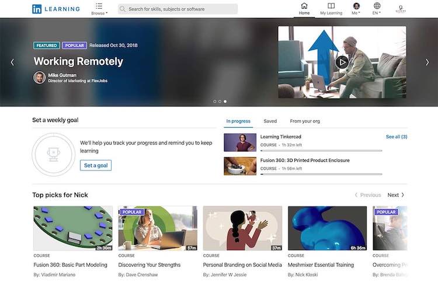Click the Learning Tinkercad progress bar
Viewport: 438px width, 292px height.
coord(321,151)
